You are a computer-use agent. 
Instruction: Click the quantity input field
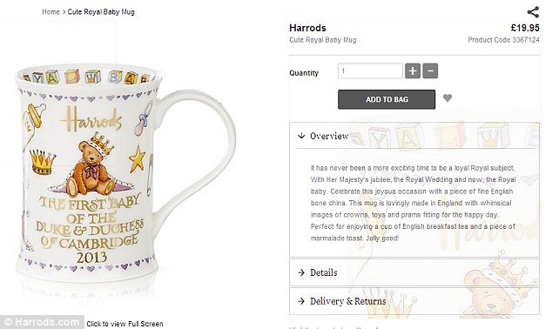tap(370, 71)
